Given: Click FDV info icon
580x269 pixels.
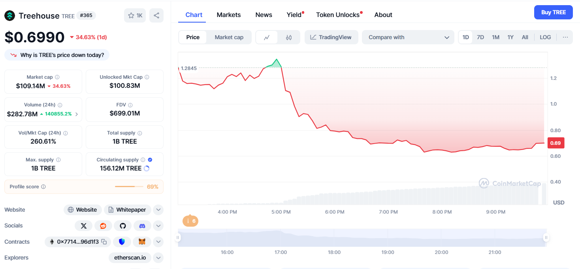Looking at the screenshot, I should pos(130,105).
